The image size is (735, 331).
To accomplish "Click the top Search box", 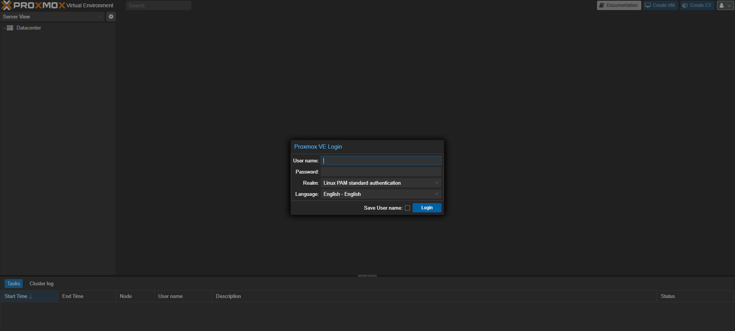I will click(x=158, y=5).
